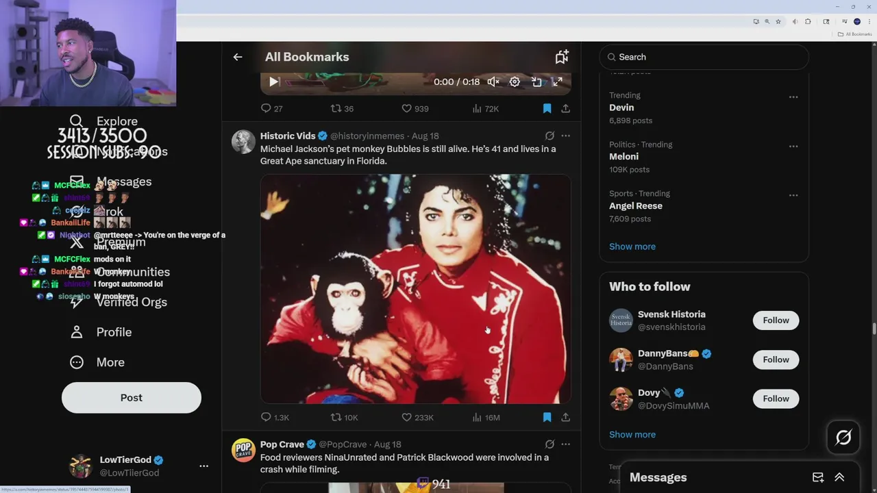Open the More menu in sidebar
Viewport: 877px width, 493px height.
click(97, 362)
